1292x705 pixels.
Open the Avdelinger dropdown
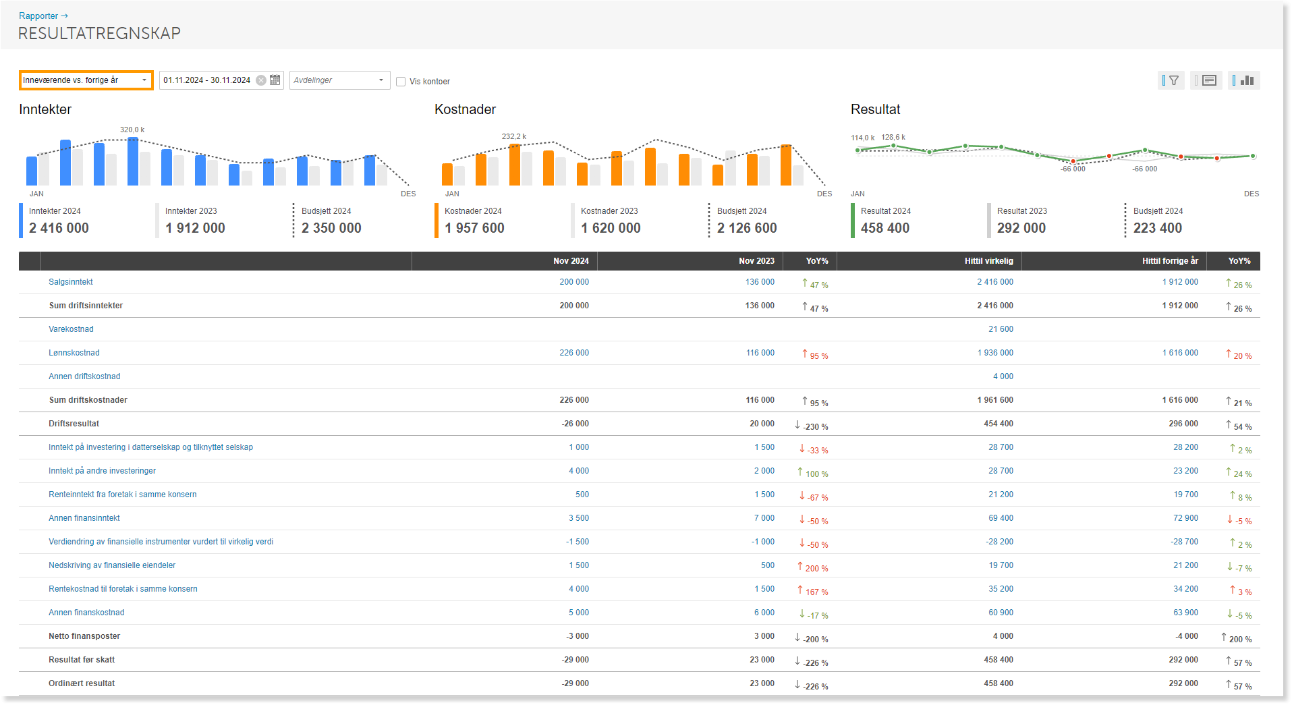click(x=340, y=80)
